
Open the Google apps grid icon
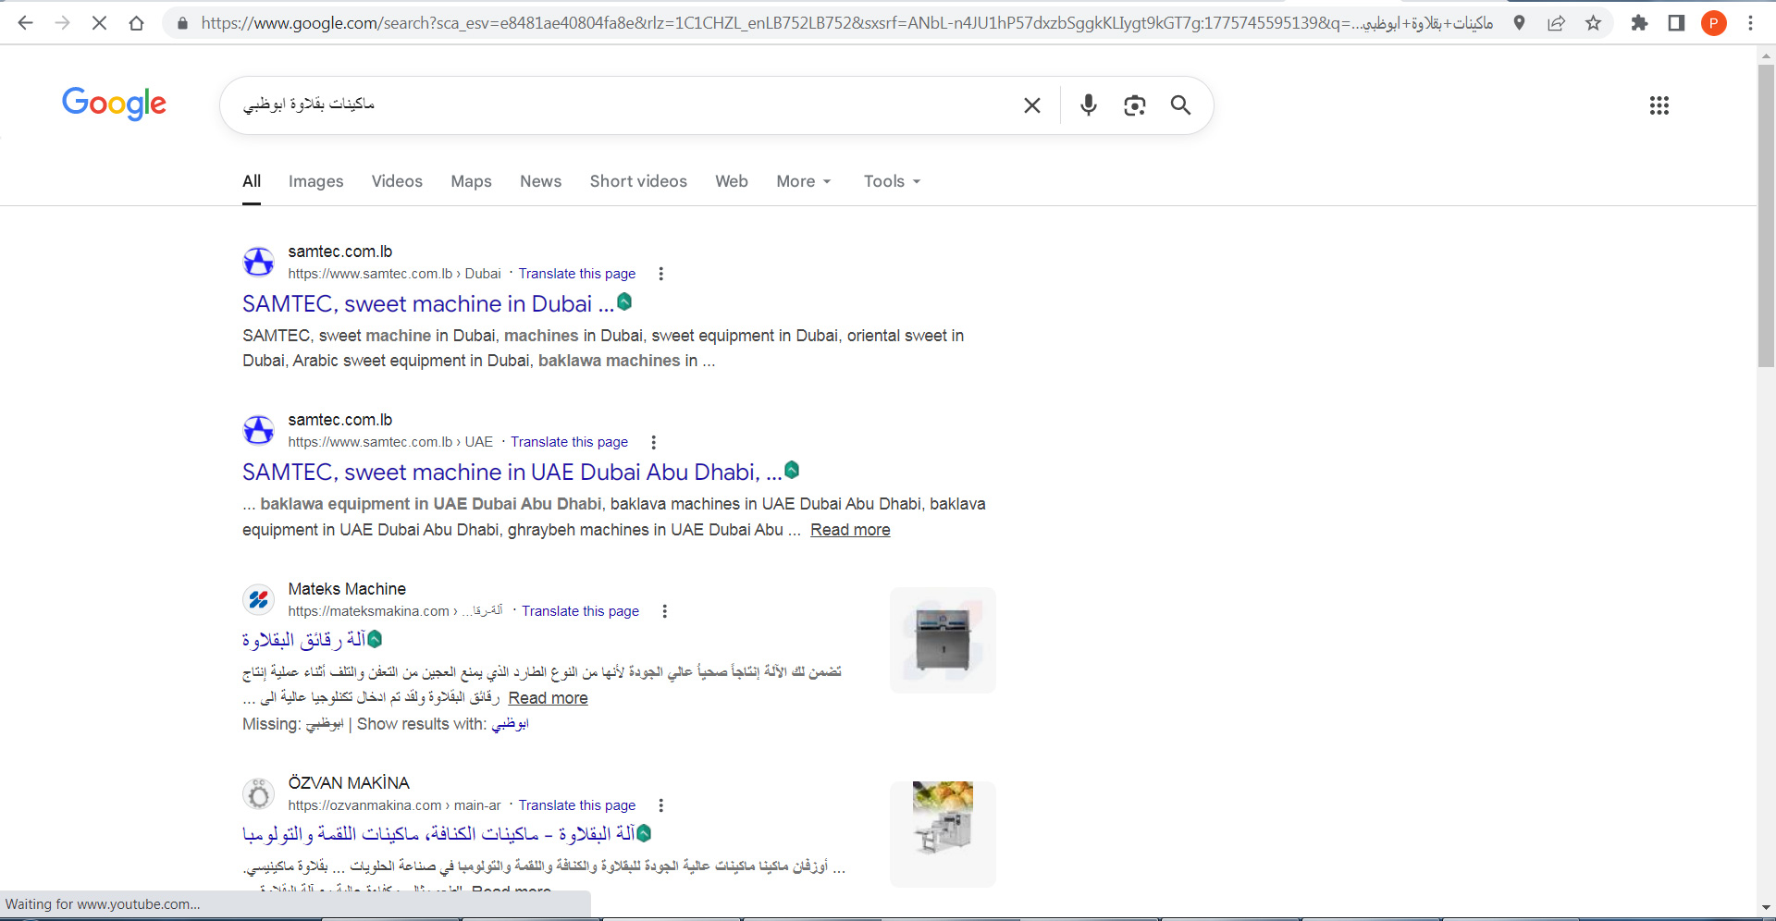tap(1659, 105)
